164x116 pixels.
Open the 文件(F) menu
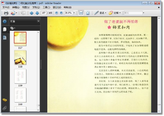(x=6, y=7)
